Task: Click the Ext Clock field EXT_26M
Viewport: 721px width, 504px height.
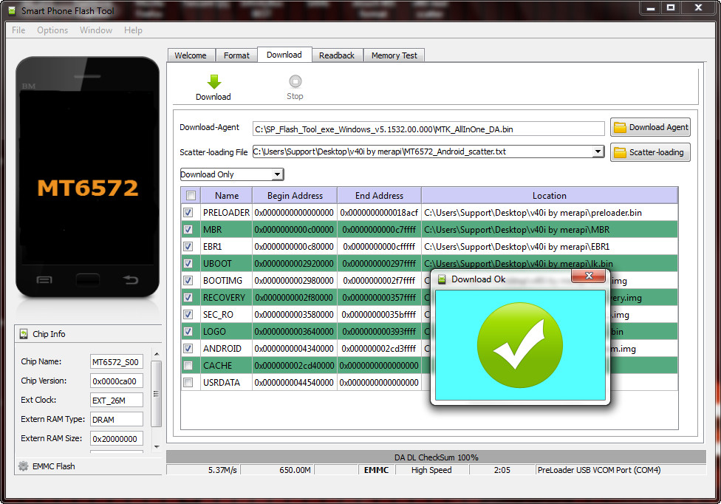Action: [x=116, y=401]
